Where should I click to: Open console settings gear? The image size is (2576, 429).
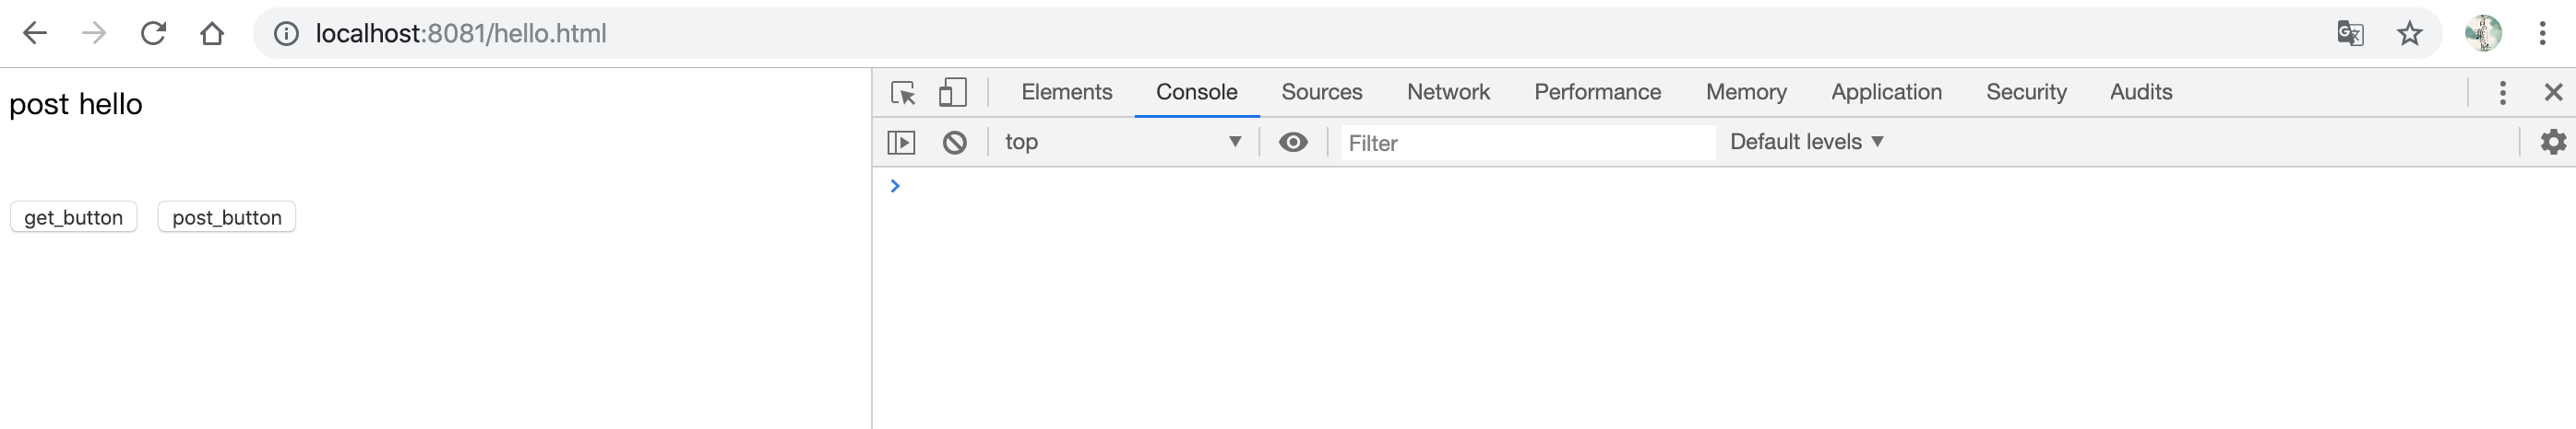(x=2553, y=143)
